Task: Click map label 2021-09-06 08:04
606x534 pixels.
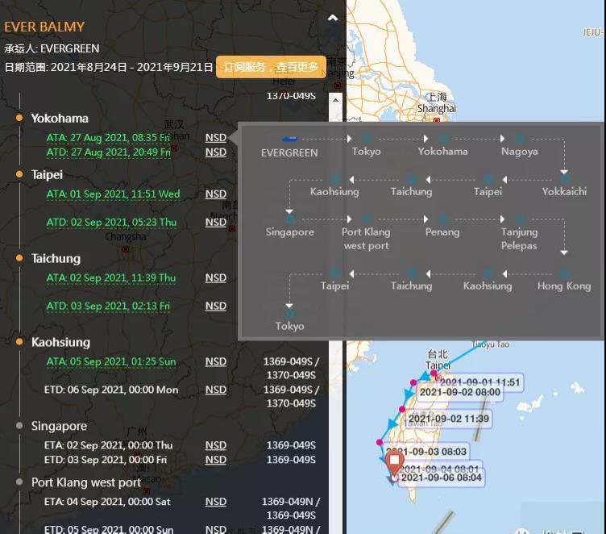Action: tap(441, 478)
